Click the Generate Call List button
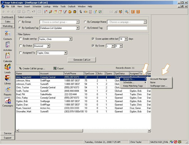 point(82,60)
